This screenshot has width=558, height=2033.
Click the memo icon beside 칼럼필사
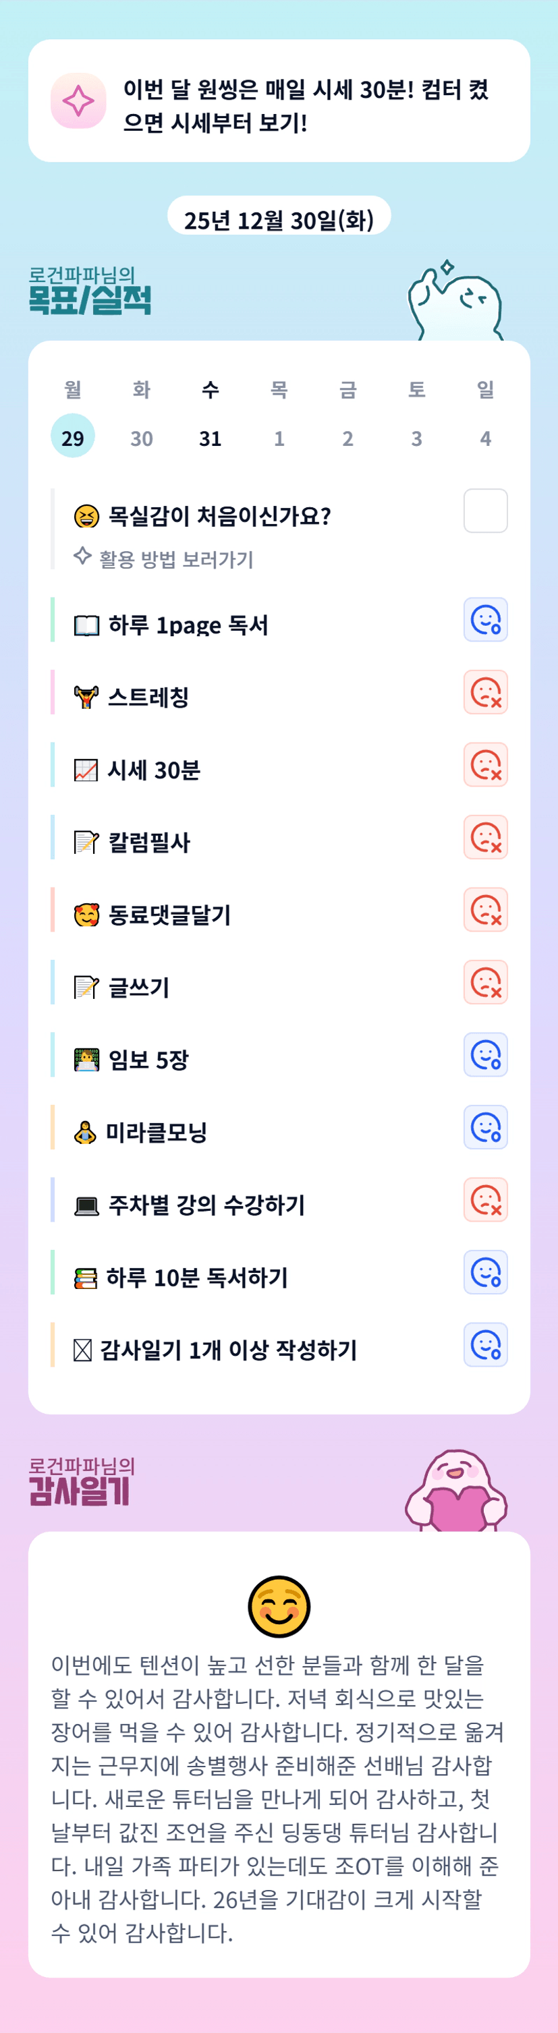tap(86, 843)
